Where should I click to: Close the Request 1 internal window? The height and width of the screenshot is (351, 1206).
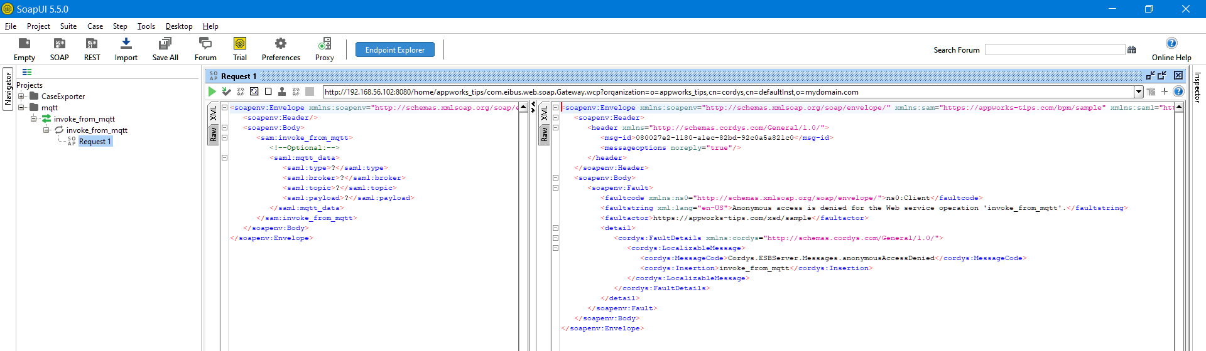click(1178, 75)
